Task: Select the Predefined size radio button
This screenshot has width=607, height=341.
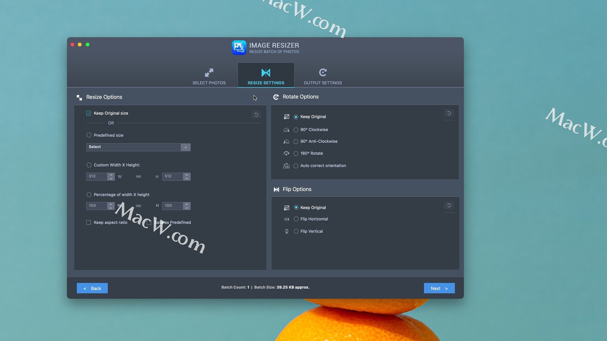Action: (x=89, y=135)
